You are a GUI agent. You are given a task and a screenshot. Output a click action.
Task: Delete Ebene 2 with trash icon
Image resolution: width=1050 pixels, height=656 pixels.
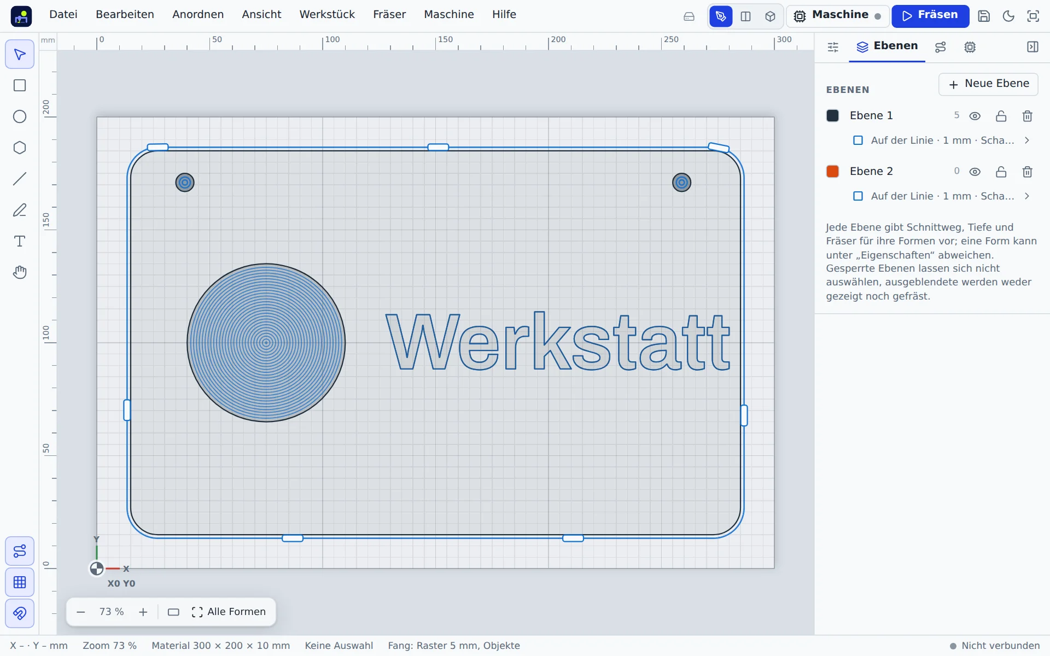pyautogui.click(x=1027, y=172)
